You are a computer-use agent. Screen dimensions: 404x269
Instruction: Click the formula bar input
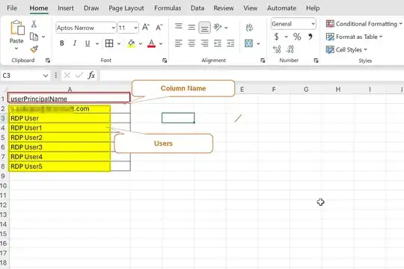pos(252,75)
